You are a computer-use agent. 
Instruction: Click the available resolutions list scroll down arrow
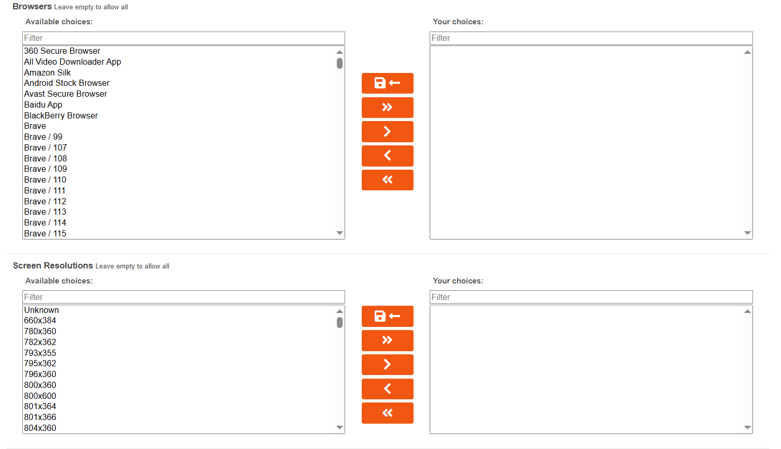point(339,428)
